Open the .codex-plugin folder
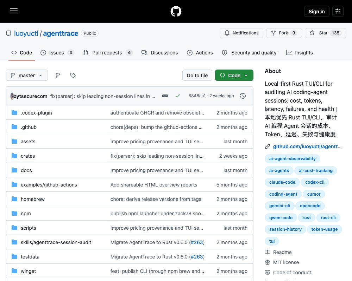Screen dimensions: 352x281 (x=36, y=113)
